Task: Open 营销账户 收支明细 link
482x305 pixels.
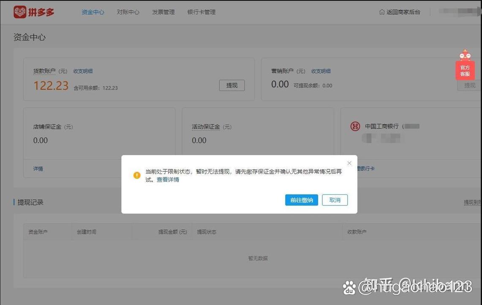Action: pyautogui.click(x=321, y=71)
